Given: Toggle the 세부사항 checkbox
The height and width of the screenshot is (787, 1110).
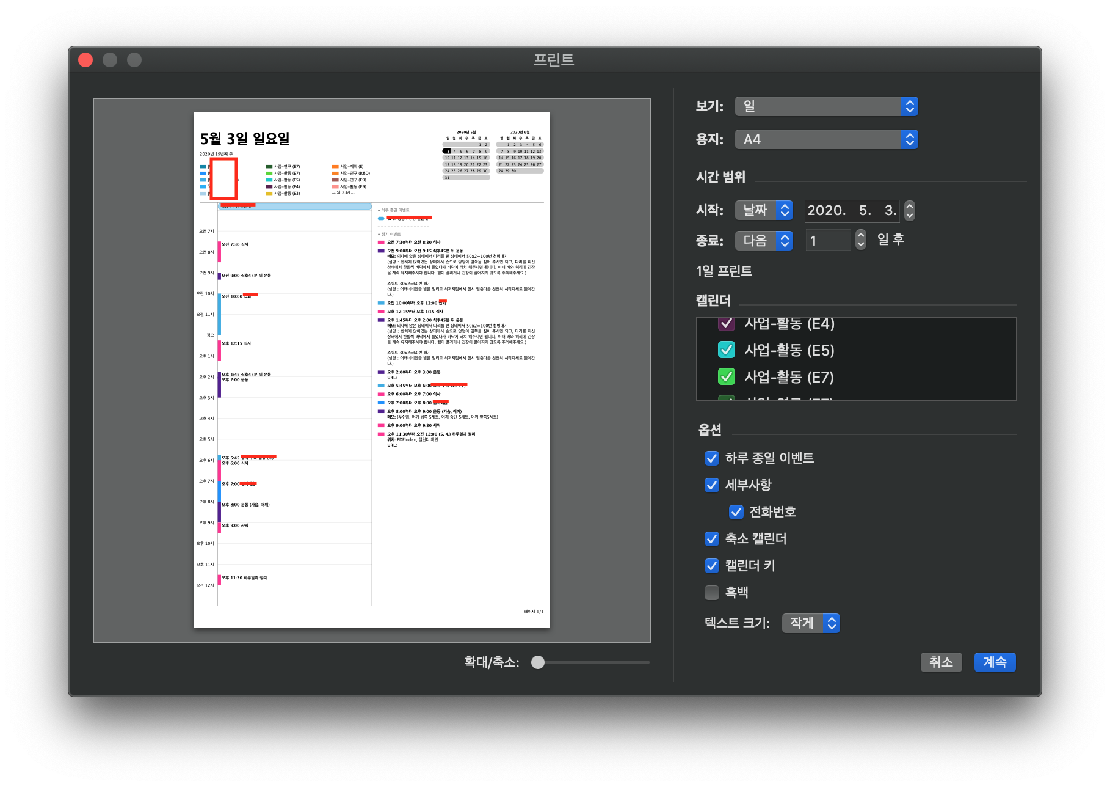Looking at the screenshot, I should pyautogui.click(x=712, y=485).
